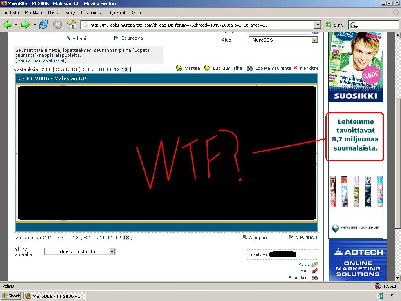Click the green forward arrow button
The image size is (401, 301).
[x=25, y=25]
